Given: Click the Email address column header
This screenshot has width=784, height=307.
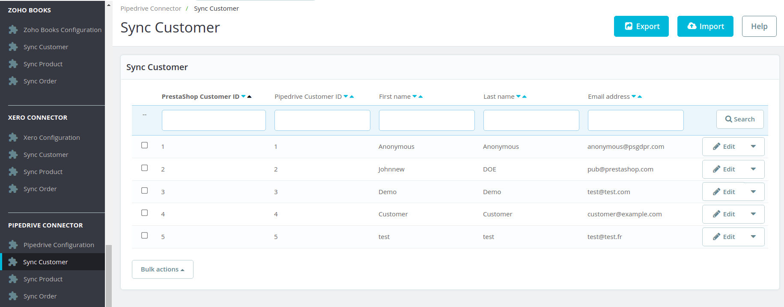Looking at the screenshot, I should (x=609, y=97).
